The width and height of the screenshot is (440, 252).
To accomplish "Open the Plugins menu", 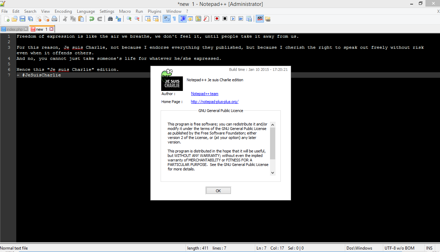I will point(154,11).
